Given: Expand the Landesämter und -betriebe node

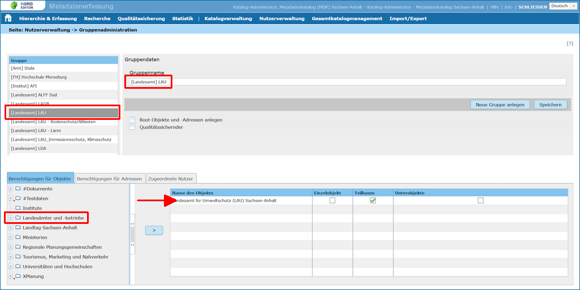Looking at the screenshot, I should click(10, 218).
